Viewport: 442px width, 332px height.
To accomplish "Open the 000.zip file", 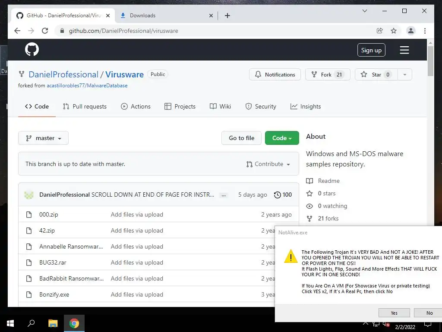I will [x=49, y=214].
